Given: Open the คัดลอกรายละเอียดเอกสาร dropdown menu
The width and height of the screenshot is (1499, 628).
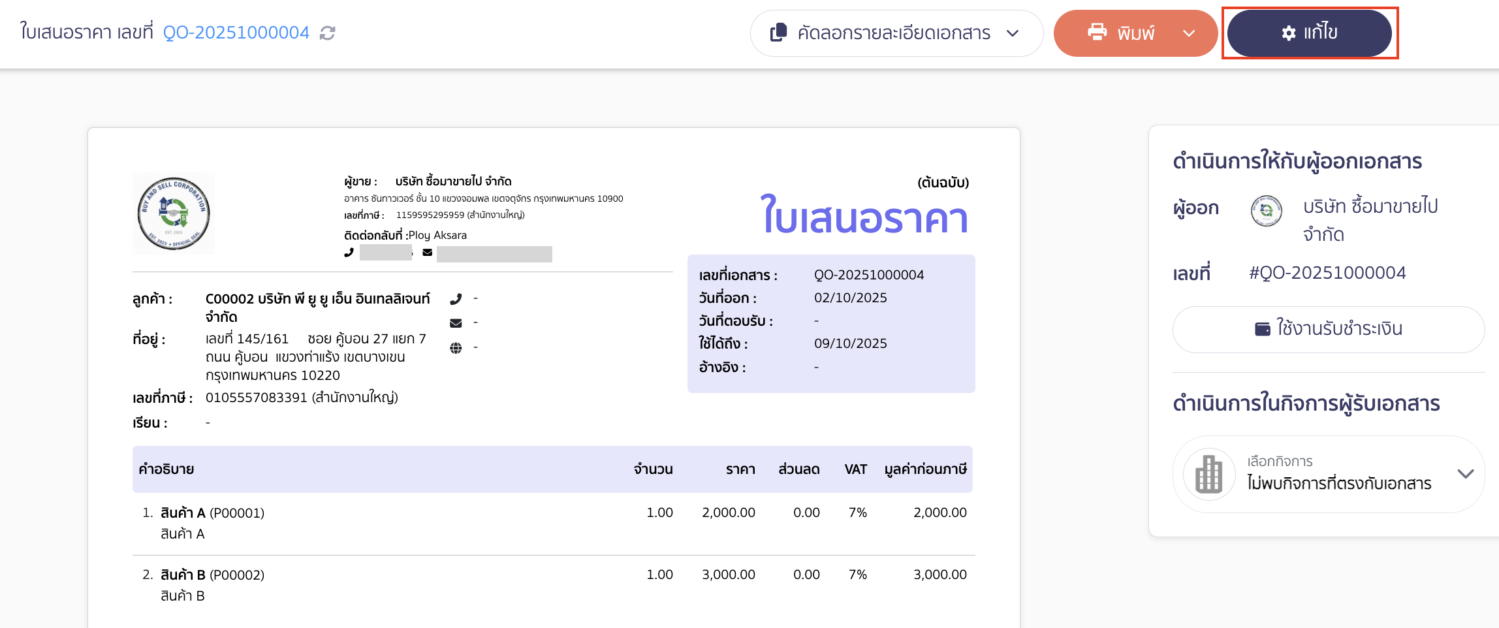Looking at the screenshot, I should 1013,34.
